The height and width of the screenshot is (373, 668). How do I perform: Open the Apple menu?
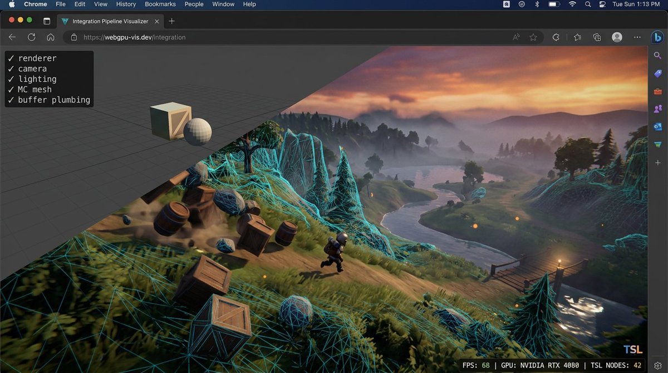click(x=11, y=4)
